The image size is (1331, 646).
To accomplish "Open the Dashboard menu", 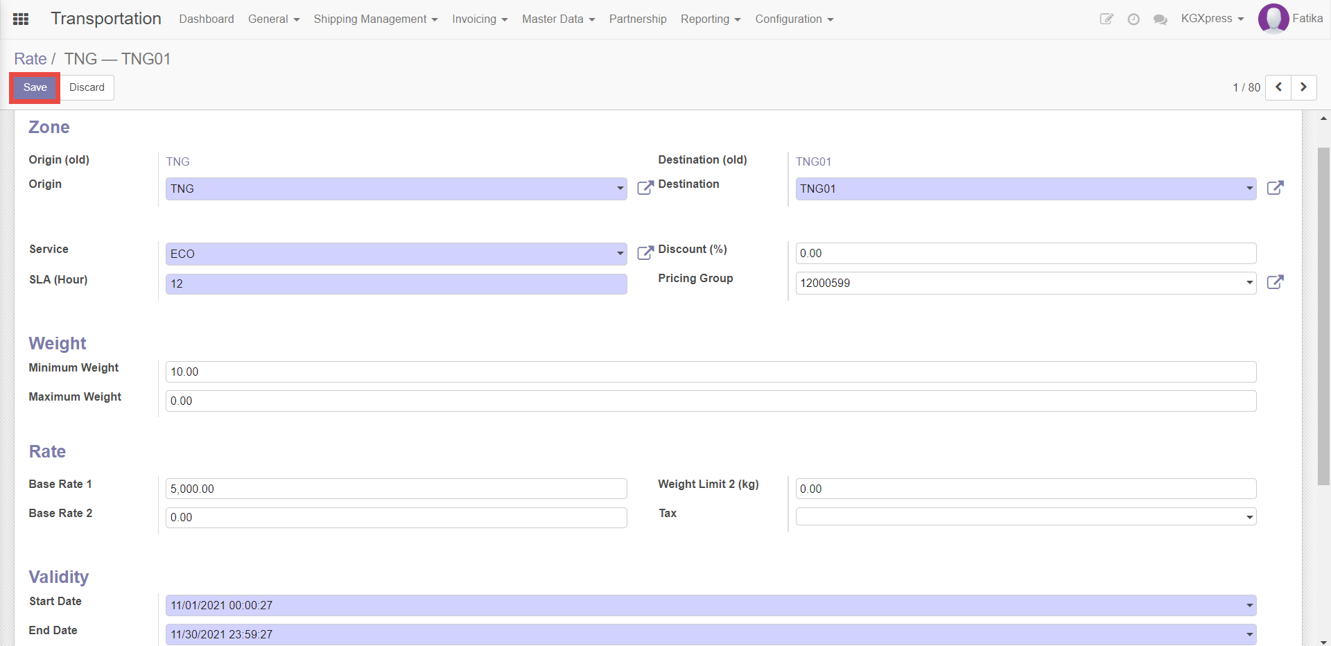I will (x=207, y=19).
